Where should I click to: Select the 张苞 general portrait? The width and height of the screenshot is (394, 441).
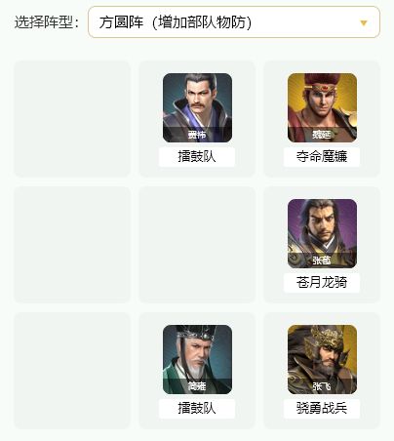pyautogui.click(x=322, y=233)
